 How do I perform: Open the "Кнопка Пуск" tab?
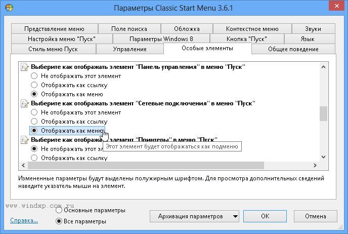[x=247, y=39]
